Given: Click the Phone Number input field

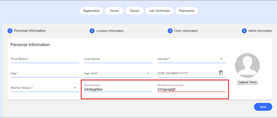Looking at the screenshot, I should pos(118,89).
